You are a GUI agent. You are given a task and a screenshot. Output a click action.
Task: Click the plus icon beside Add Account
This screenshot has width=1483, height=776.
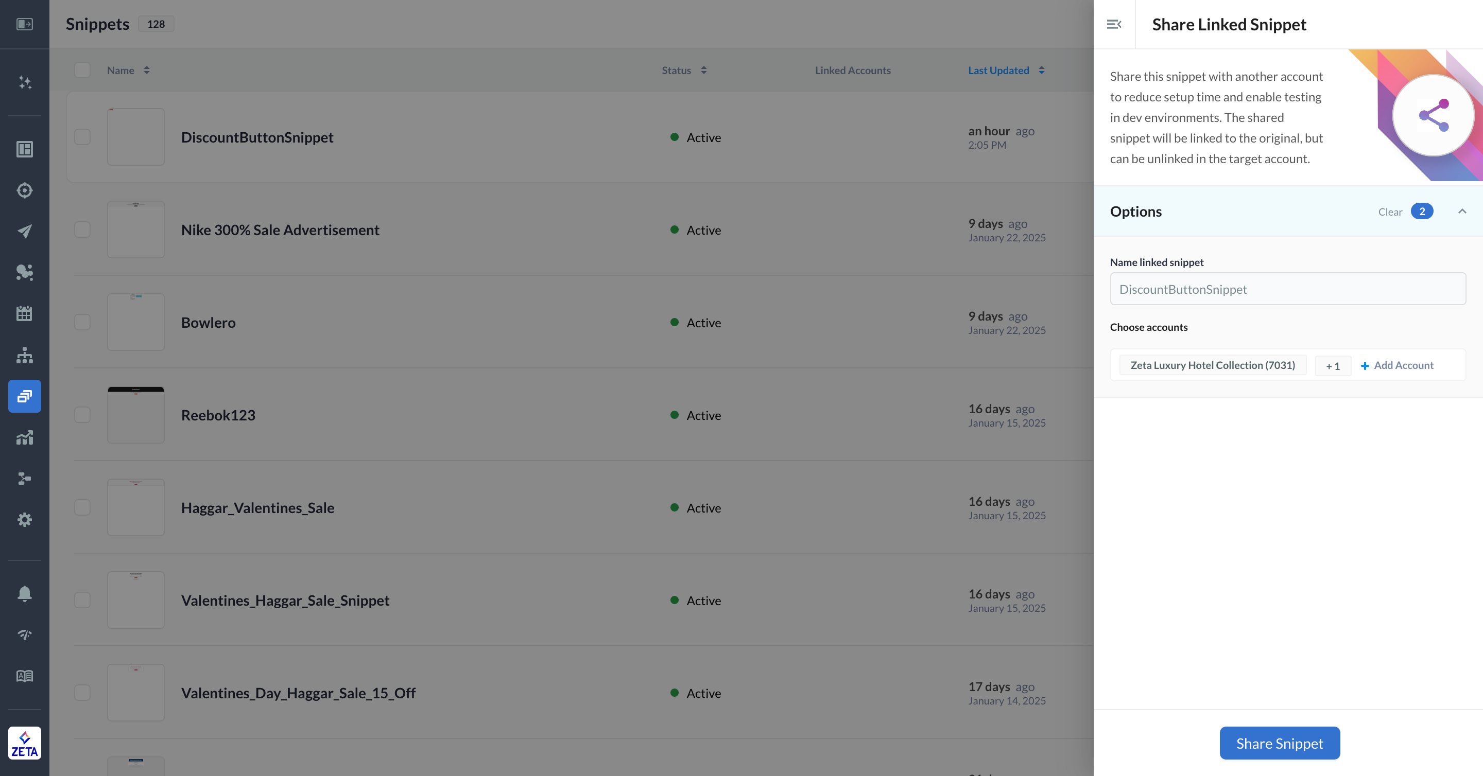coord(1365,366)
